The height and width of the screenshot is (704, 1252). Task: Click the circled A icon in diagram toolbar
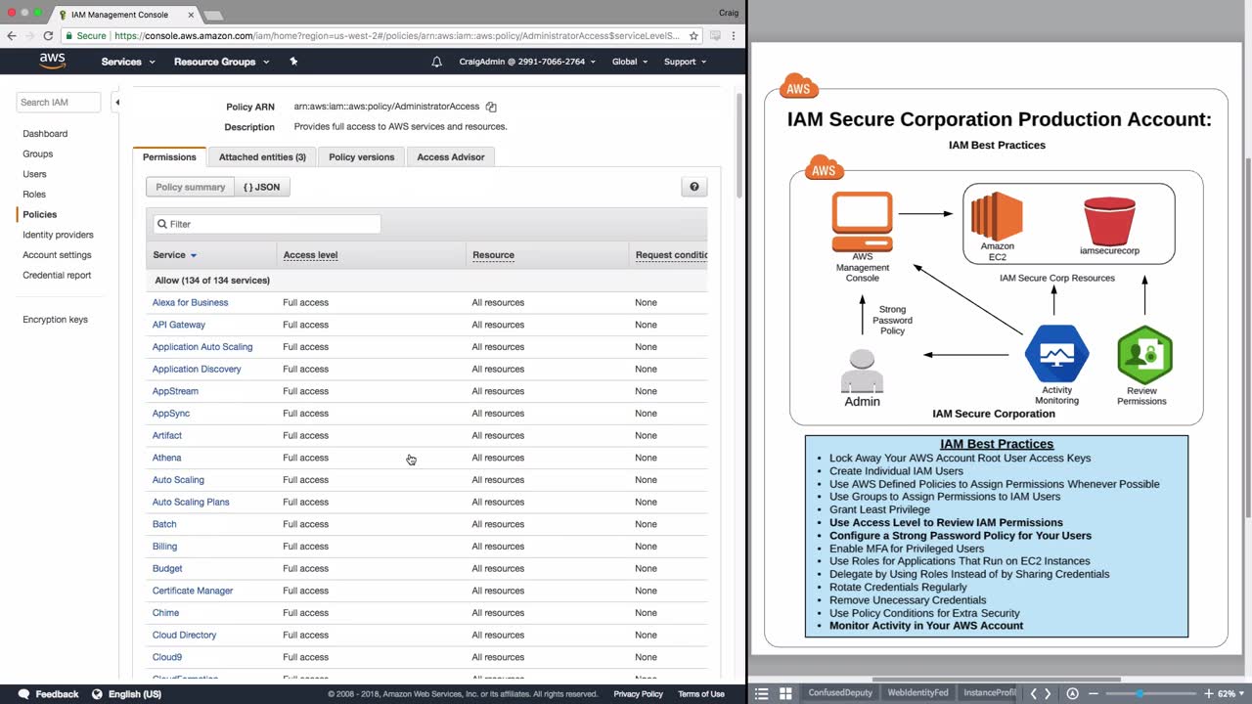pos(1072,694)
